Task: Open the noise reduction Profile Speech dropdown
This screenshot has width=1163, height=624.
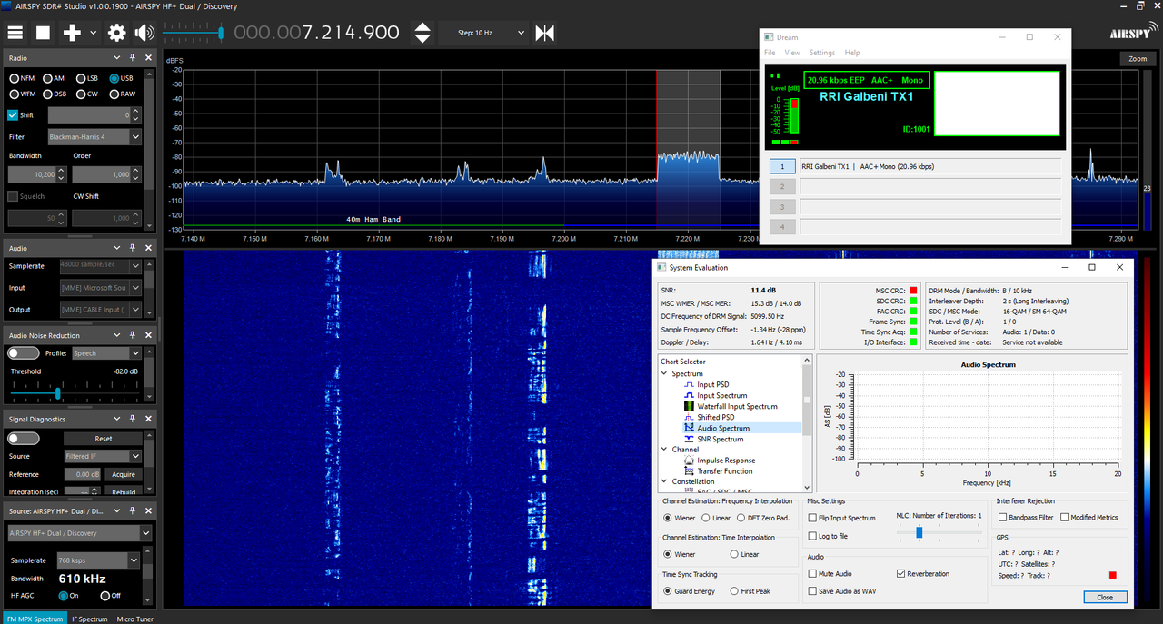Action: 106,352
